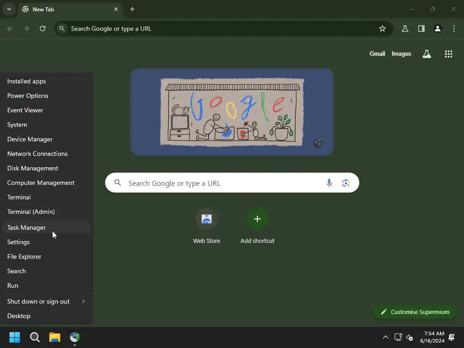
Task: Open Computer Management entry
Action: pyautogui.click(x=47, y=183)
